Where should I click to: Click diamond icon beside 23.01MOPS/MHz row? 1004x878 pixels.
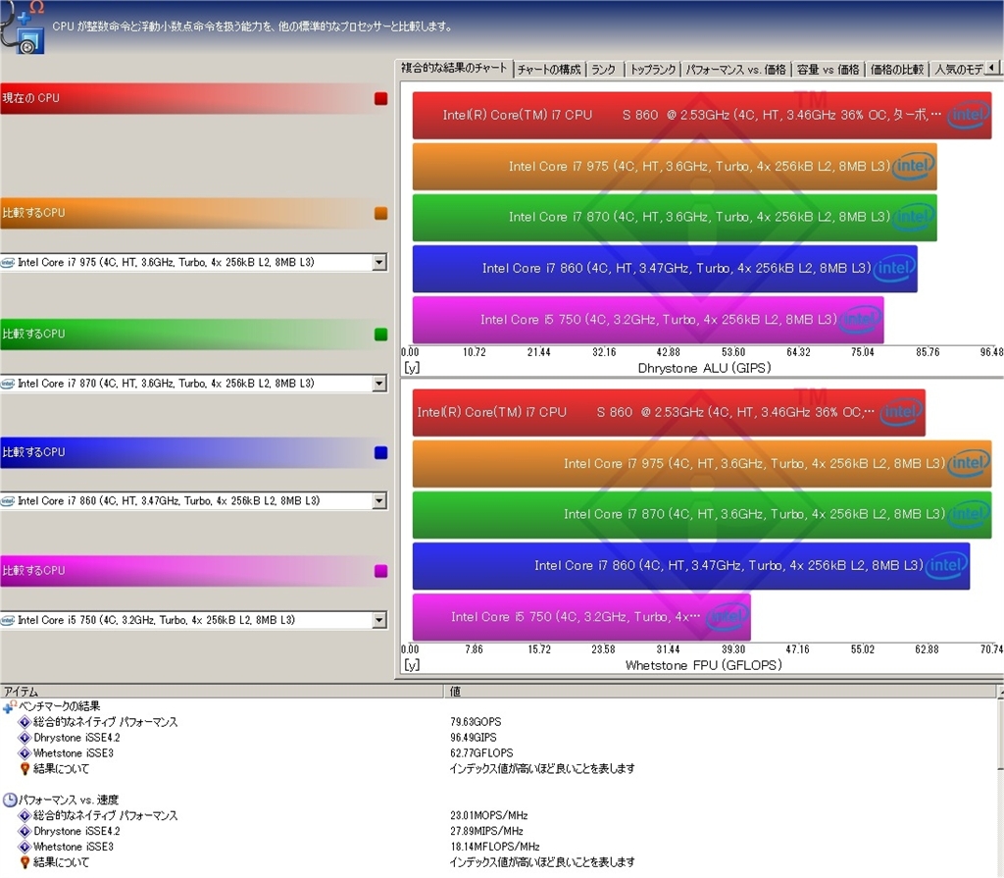pos(25,816)
